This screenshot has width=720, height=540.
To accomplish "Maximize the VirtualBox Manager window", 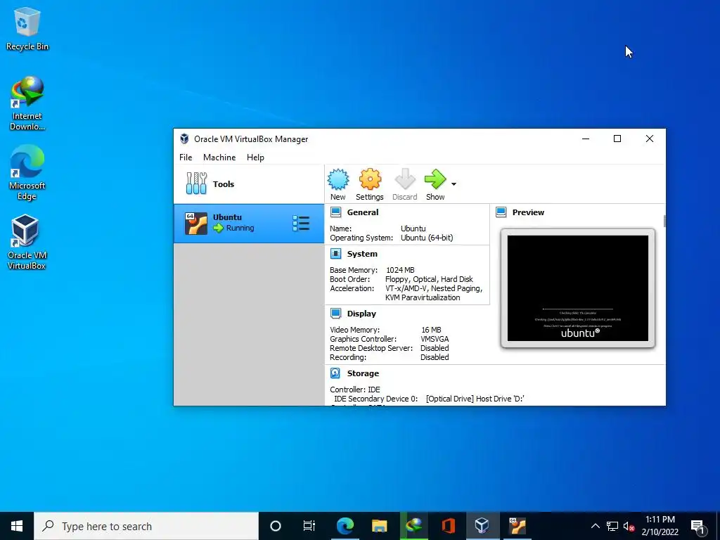I will (617, 139).
